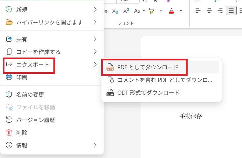Click the 手動保存 text in document

tap(191, 116)
